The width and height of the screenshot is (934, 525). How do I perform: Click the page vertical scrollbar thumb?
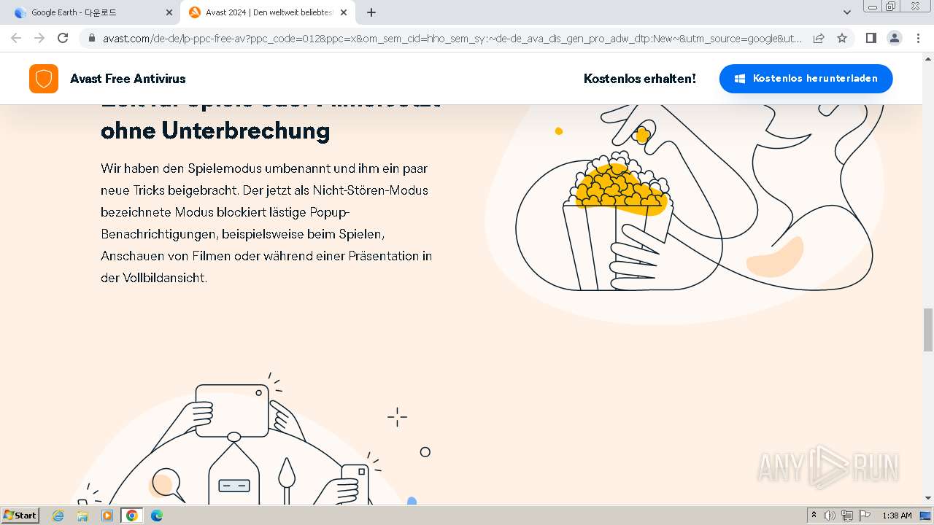pos(928,330)
